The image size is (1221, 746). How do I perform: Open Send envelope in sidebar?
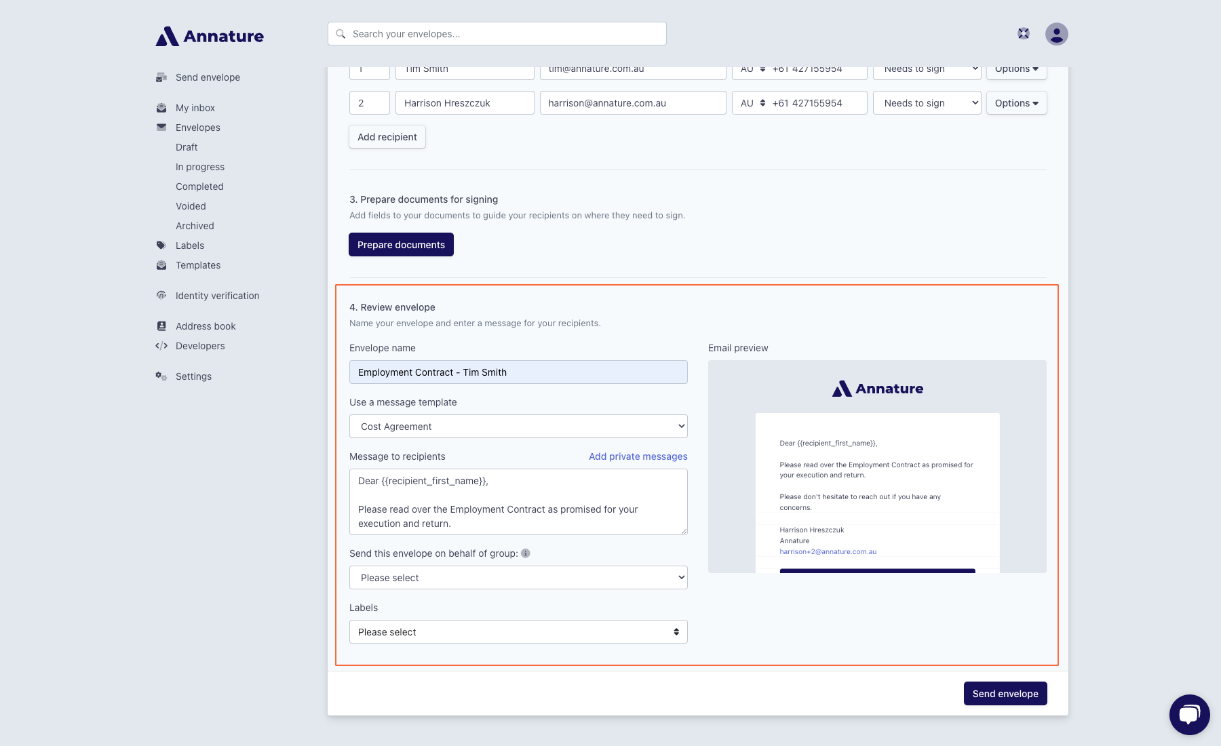pyautogui.click(x=208, y=77)
